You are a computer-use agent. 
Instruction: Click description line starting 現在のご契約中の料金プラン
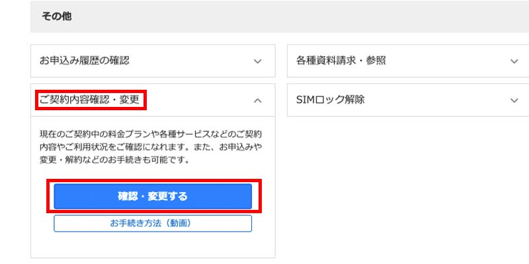pos(151,135)
